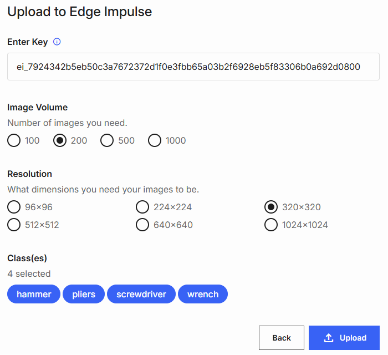Choose the 512×512 resolution

tap(14, 225)
